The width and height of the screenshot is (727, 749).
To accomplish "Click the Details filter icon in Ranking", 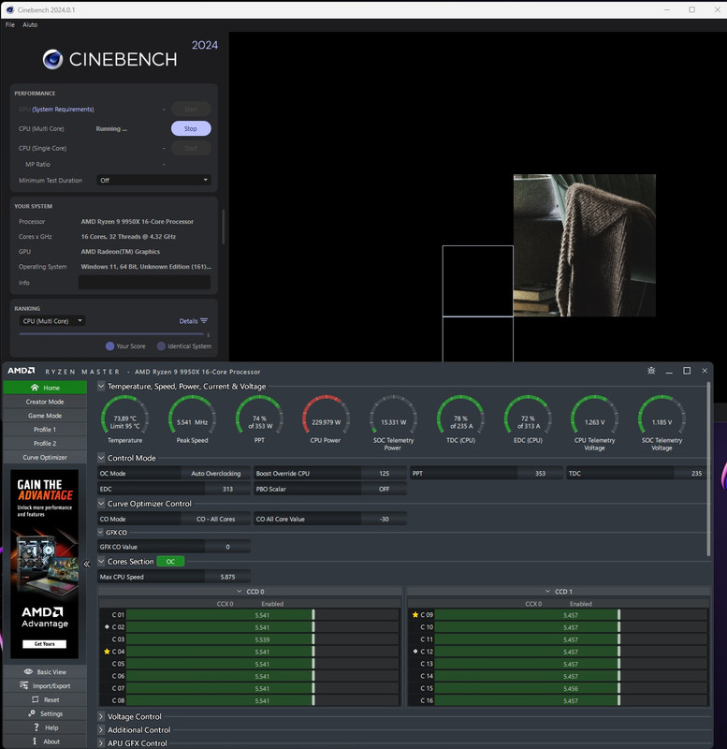I will pos(204,321).
